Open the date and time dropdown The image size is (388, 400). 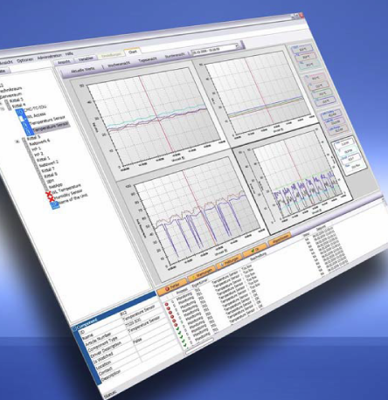tap(238, 45)
